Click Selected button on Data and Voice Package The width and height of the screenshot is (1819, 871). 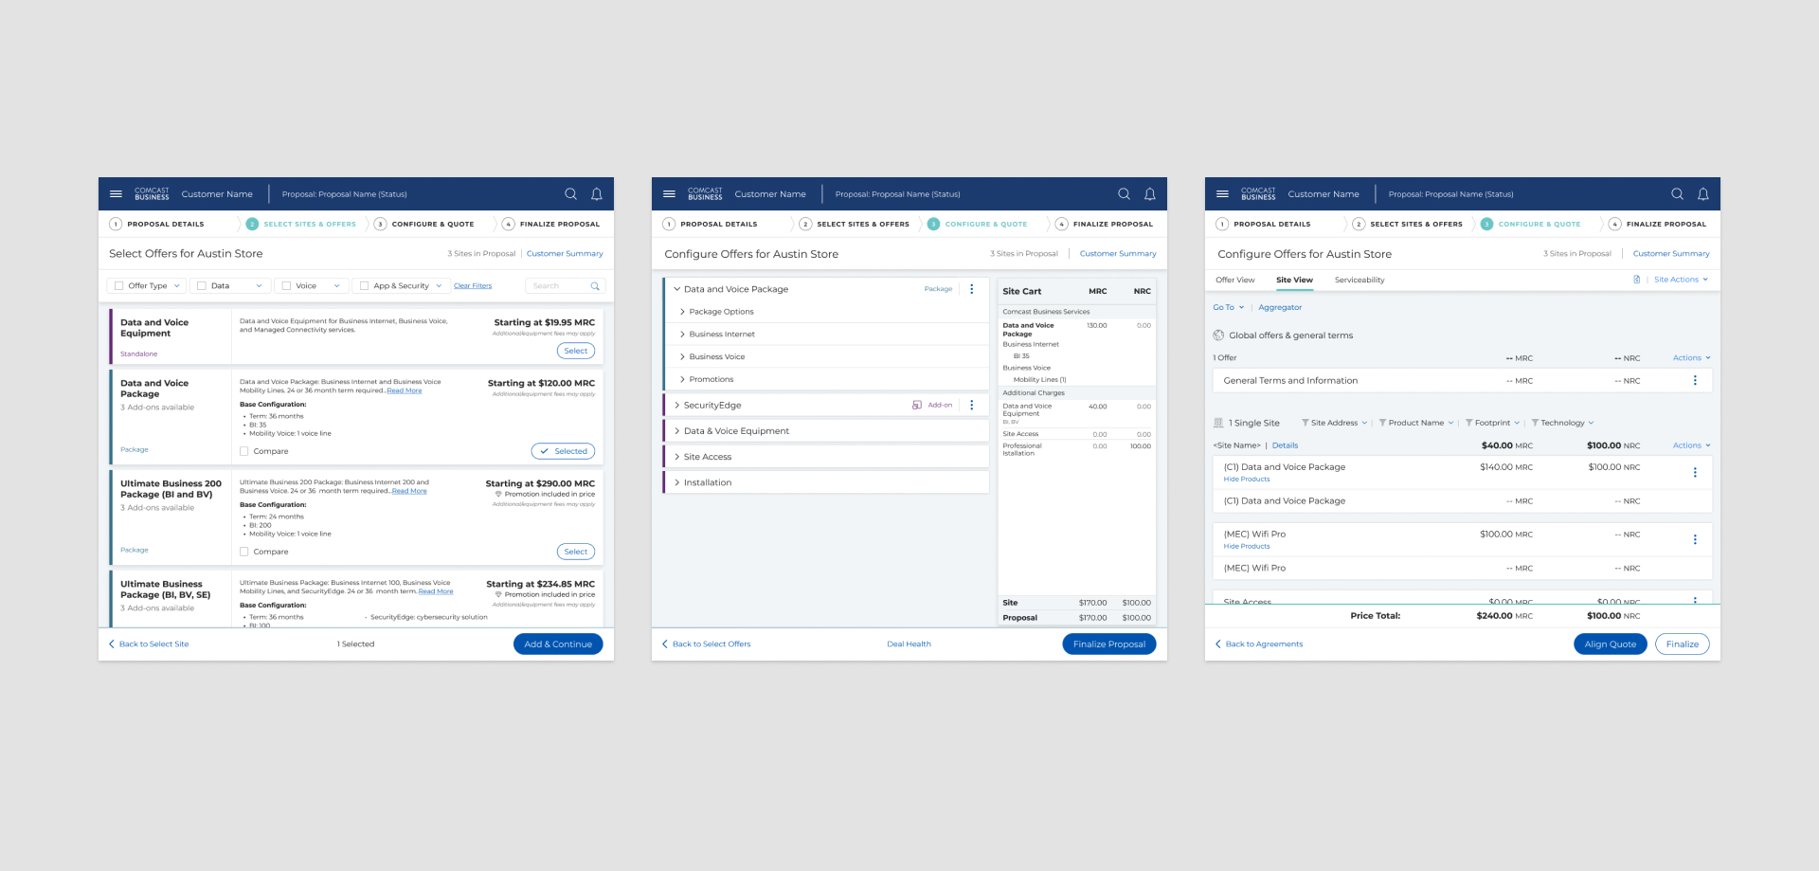(563, 451)
